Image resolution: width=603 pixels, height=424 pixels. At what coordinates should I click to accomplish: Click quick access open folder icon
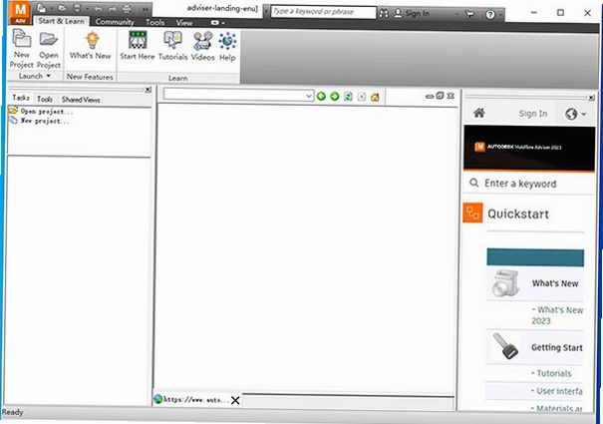(x=63, y=8)
